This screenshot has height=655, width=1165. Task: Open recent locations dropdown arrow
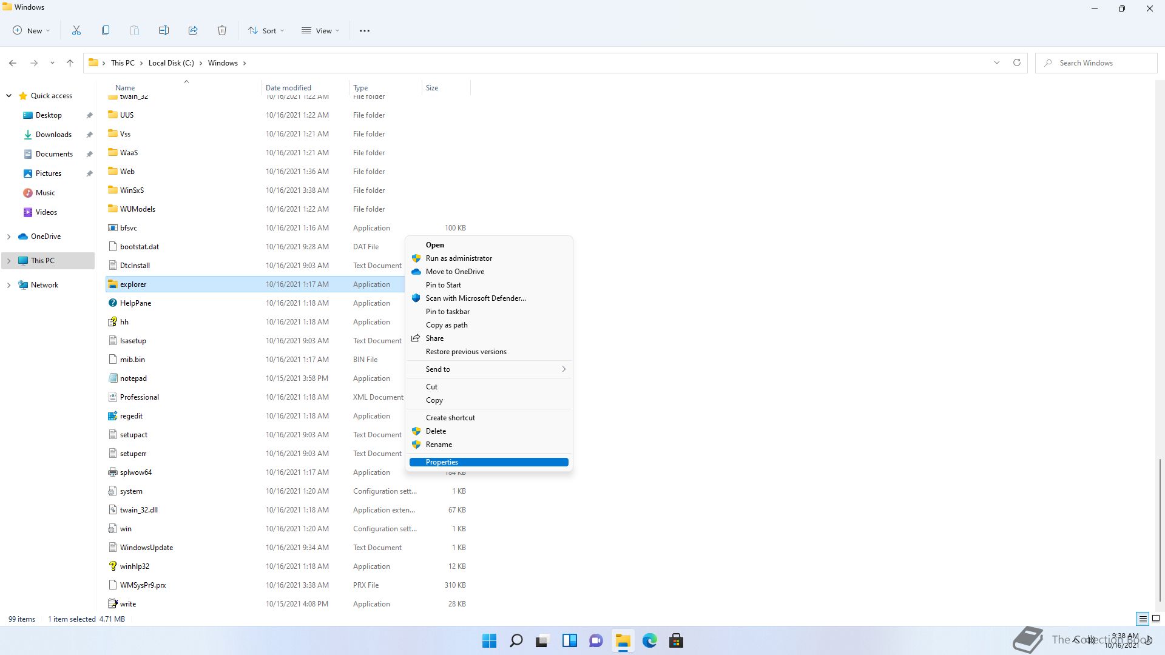[52, 63]
